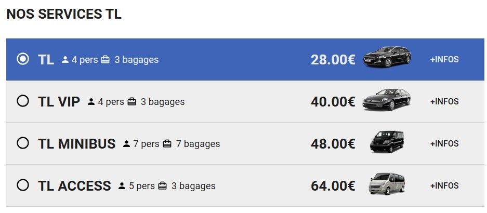Open +INFOS for TL MINIBUS

[x=444, y=143]
